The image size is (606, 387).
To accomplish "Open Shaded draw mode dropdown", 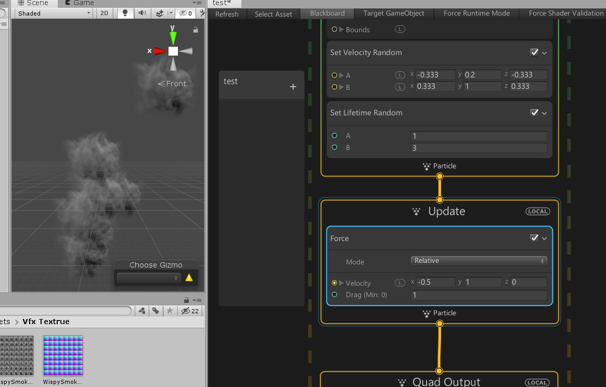I will 54,13.
